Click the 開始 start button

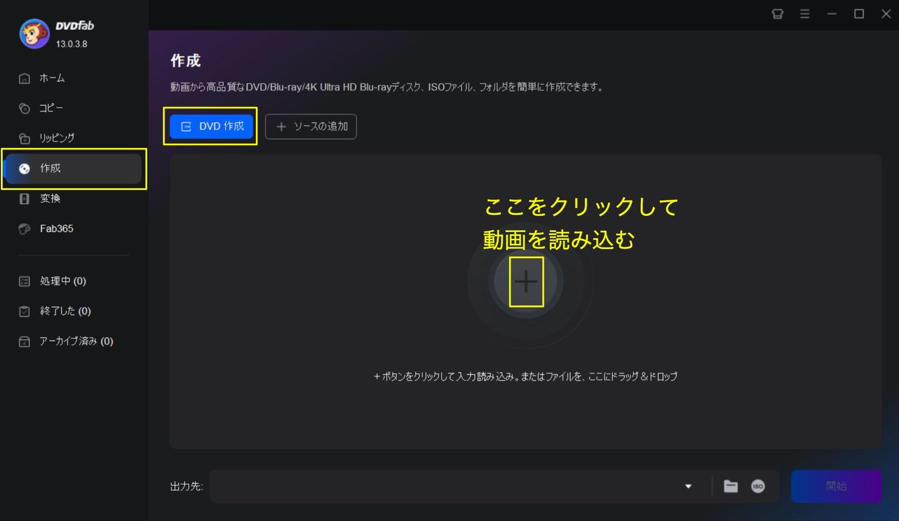836,486
